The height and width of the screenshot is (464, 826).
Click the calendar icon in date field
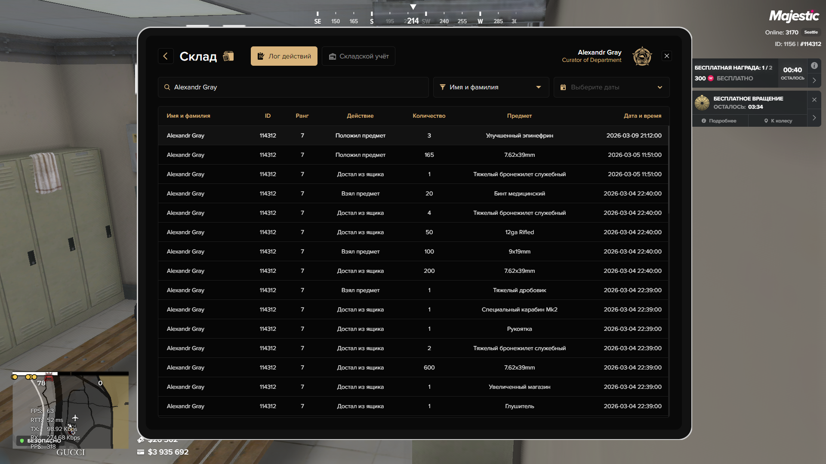point(563,87)
